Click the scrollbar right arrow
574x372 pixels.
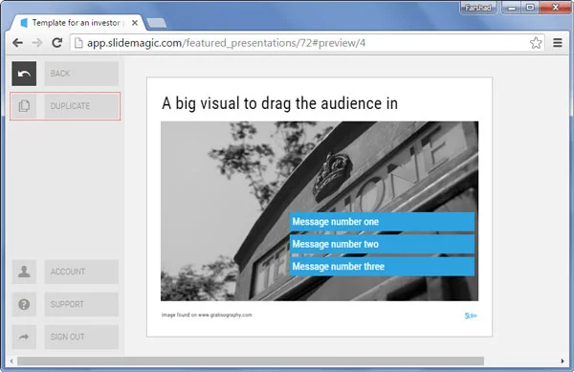(563, 361)
